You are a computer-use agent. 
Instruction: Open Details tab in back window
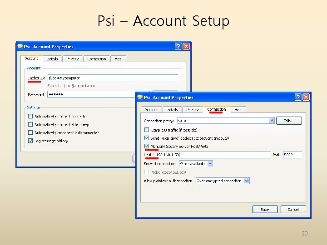(52, 59)
